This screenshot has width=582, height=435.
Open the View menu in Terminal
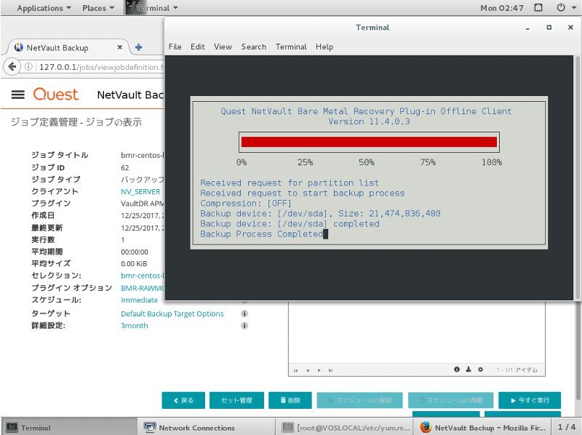tap(223, 47)
